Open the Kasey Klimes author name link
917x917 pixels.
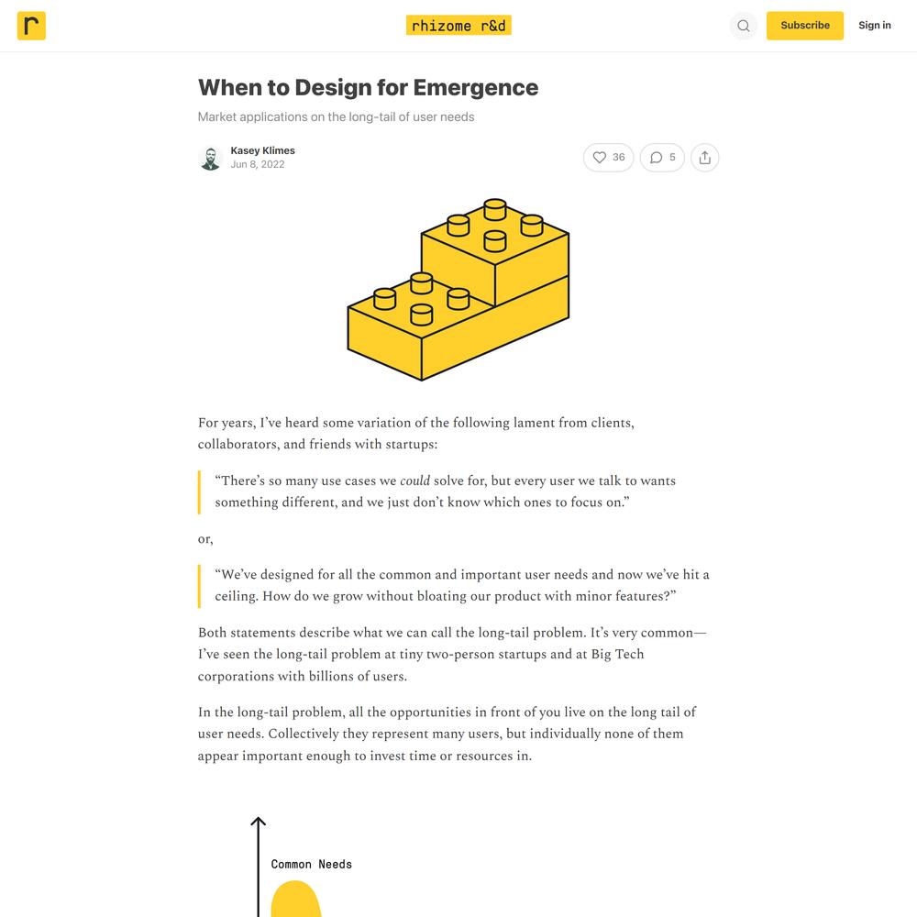point(262,150)
